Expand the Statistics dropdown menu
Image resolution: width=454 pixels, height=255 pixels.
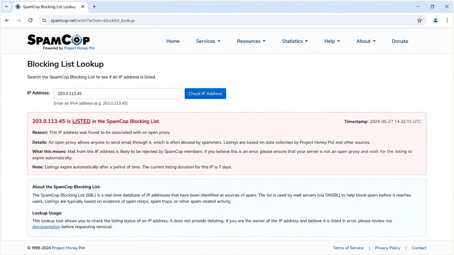295,41
